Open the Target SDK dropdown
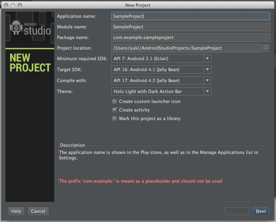 click(x=161, y=69)
